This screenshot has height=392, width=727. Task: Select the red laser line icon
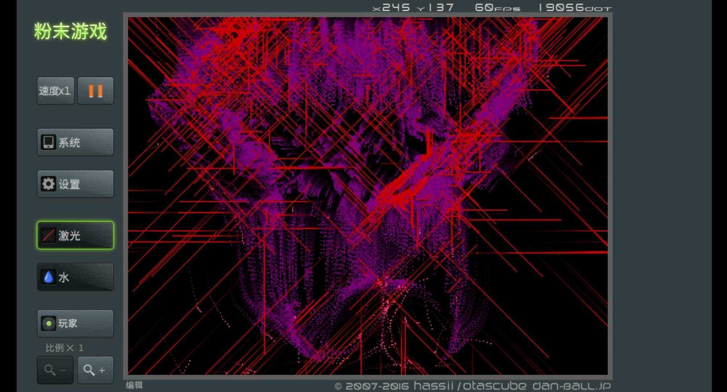pyautogui.click(x=48, y=236)
